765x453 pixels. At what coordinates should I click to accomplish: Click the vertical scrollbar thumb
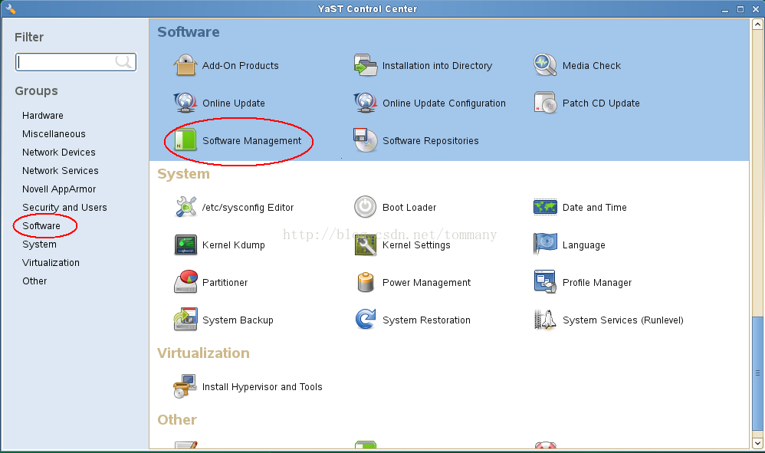[x=757, y=373]
